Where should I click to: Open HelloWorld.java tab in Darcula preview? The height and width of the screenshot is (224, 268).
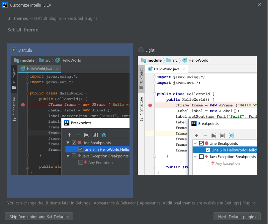pyautogui.click(x=39, y=69)
